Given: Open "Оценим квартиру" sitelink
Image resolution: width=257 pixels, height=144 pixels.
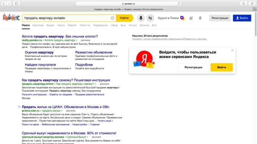Looking at the screenshot, I should coord(38,52).
